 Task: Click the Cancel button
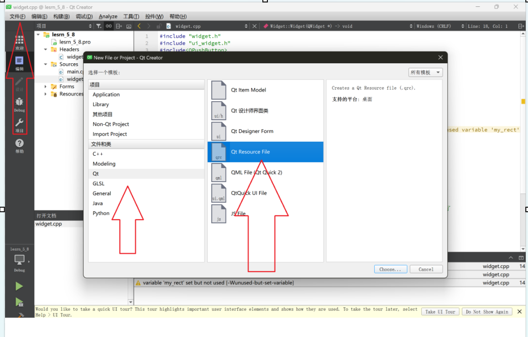(426, 270)
